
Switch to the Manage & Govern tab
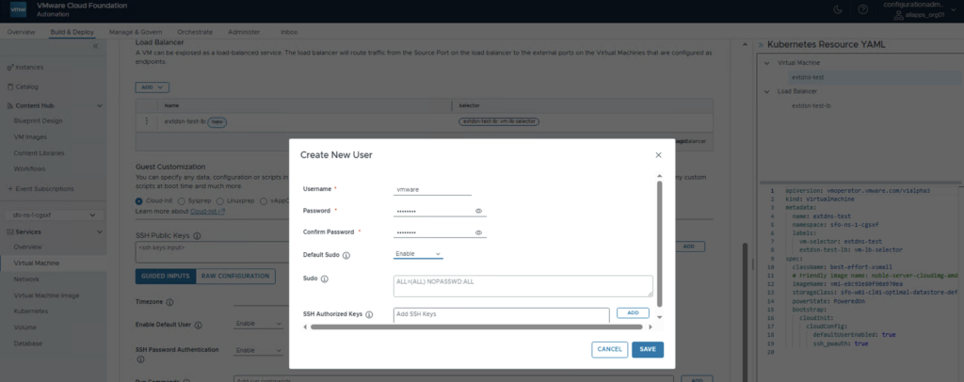135,32
